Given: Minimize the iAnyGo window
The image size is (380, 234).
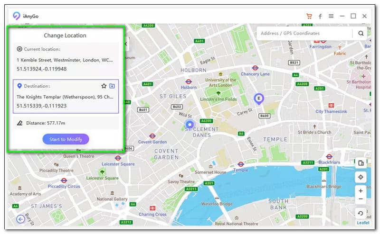Looking at the screenshot, I should [342, 16].
